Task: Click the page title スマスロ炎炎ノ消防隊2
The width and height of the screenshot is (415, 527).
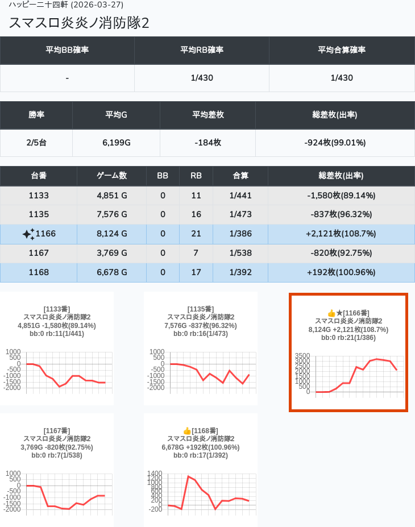Action: pos(79,23)
